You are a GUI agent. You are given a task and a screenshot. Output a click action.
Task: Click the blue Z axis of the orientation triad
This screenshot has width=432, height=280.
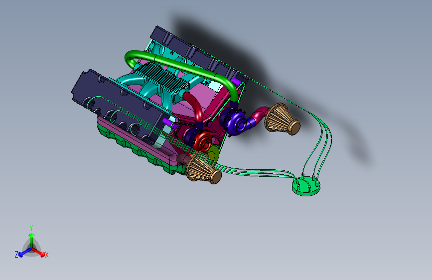point(25,252)
